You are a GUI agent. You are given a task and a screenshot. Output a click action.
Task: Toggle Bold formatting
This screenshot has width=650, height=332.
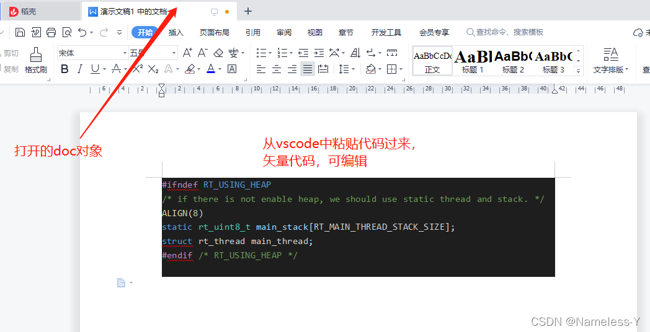(x=65, y=69)
